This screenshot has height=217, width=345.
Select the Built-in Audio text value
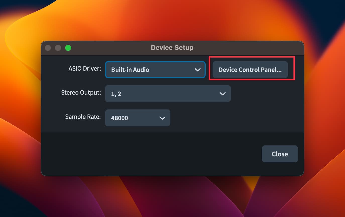pyautogui.click(x=130, y=70)
